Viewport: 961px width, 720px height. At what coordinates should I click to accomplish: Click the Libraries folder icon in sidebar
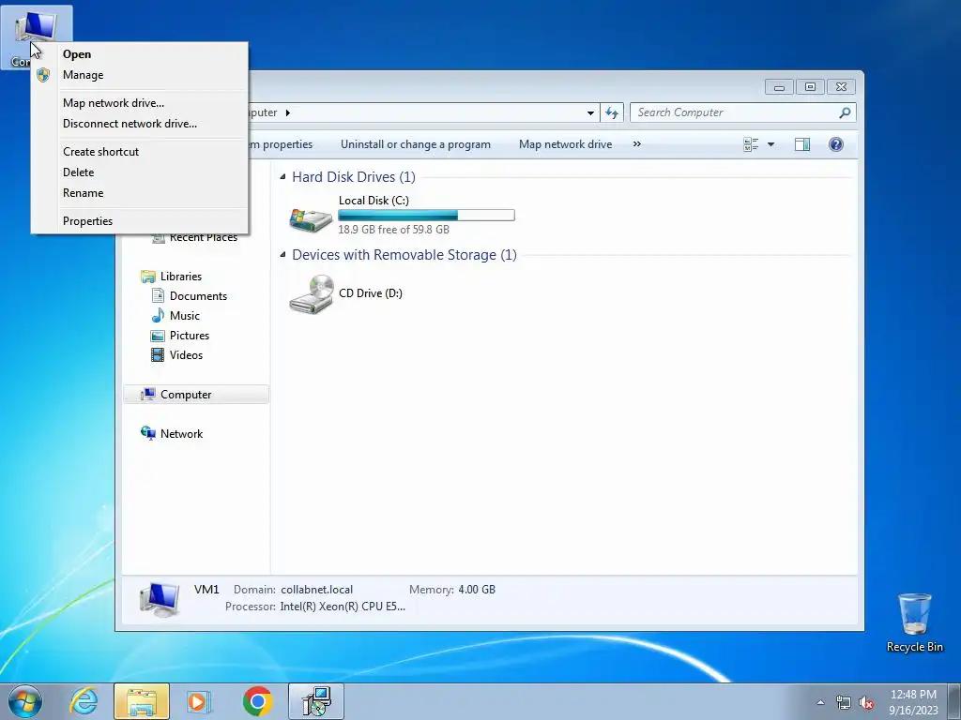click(x=147, y=277)
